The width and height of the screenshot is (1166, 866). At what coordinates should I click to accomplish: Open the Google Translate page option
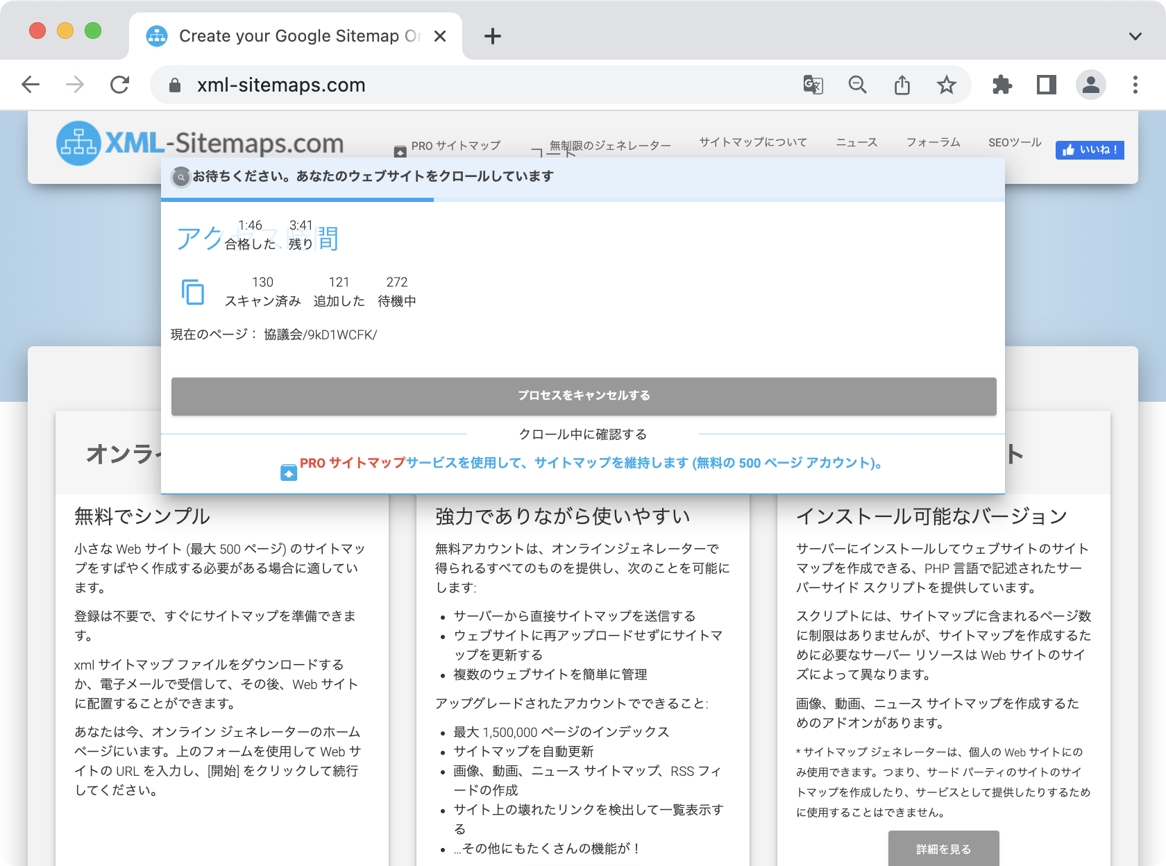(x=813, y=85)
